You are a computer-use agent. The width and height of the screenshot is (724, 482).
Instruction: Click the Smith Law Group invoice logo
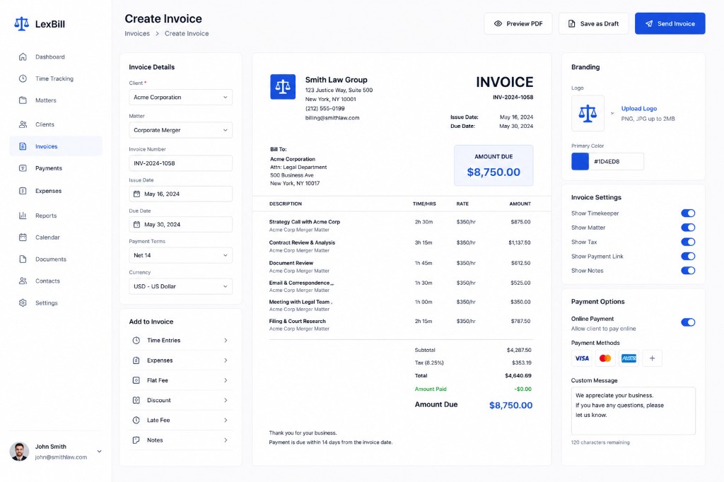click(x=283, y=87)
